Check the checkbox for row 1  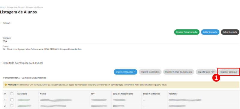(12, 100)
